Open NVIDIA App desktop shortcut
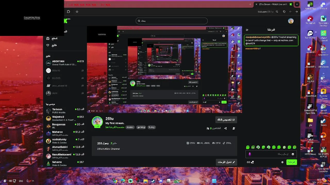The width and height of the screenshot is (330, 185). coord(310,6)
